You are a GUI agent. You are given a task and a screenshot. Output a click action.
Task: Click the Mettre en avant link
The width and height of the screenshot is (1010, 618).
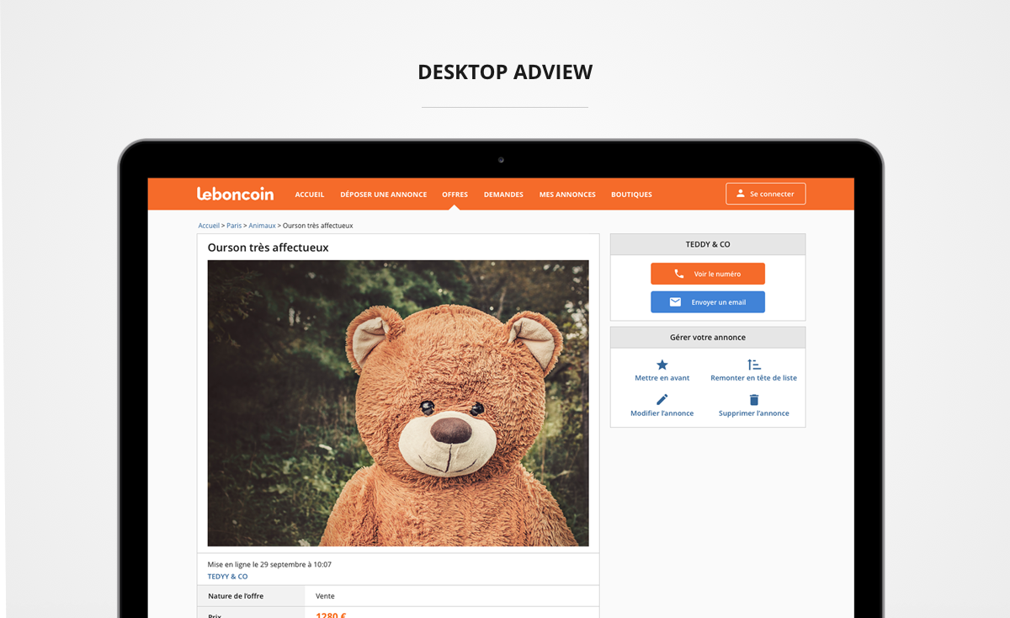pyautogui.click(x=662, y=378)
